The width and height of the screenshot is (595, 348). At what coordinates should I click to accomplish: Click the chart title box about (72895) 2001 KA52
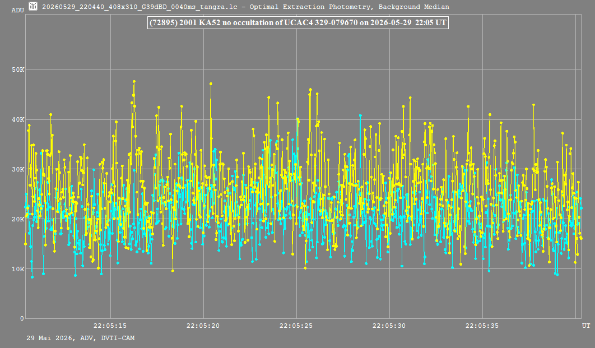(x=298, y=23)
